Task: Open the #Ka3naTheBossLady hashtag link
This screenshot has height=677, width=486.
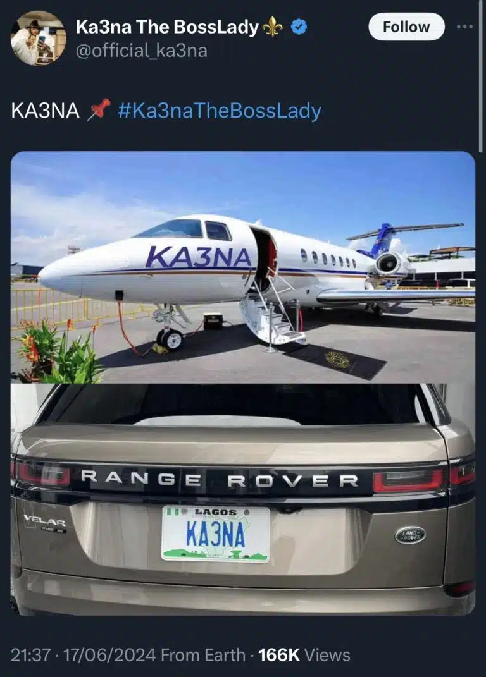Action: (219, 111)
